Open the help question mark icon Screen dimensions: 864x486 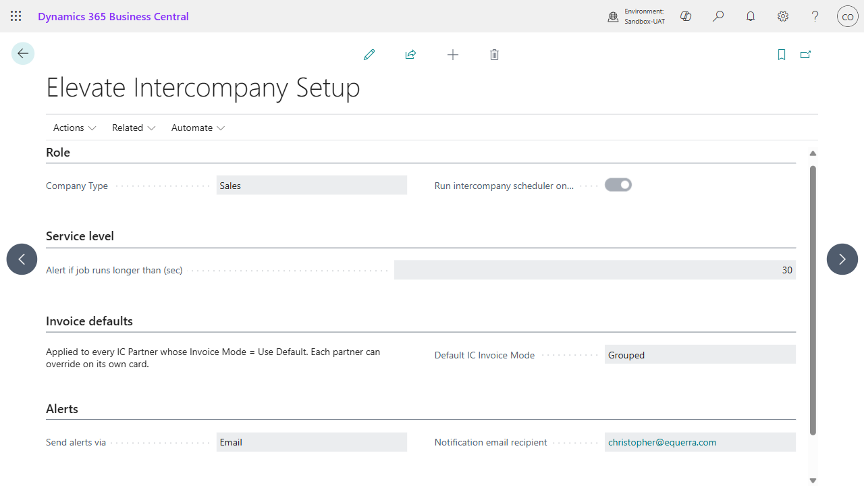tap(815, 16)
